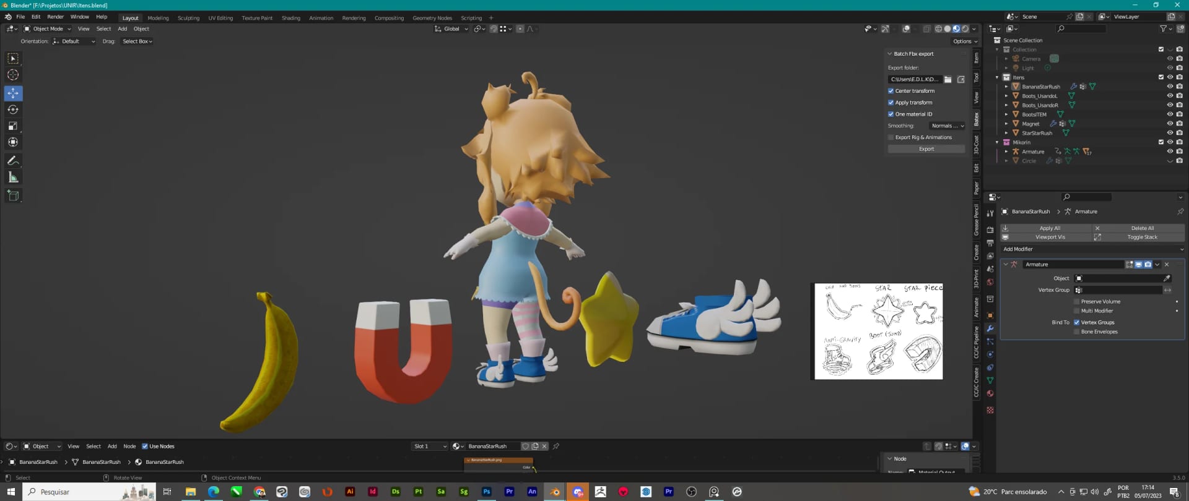This screenshot has height=501, width=1189.
Task: Open the Modifier properties wrench tab
Action: [990, 328]
